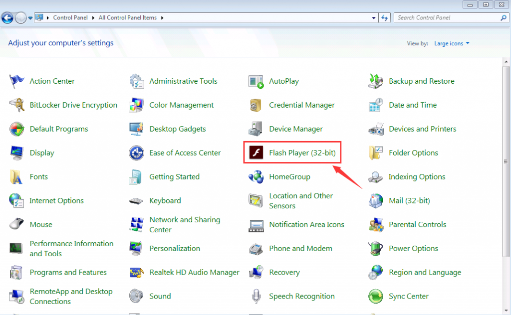Open the Devices and Printers icon
The width and height of the screenshot is (511, 315).
(x=376, y=129)
